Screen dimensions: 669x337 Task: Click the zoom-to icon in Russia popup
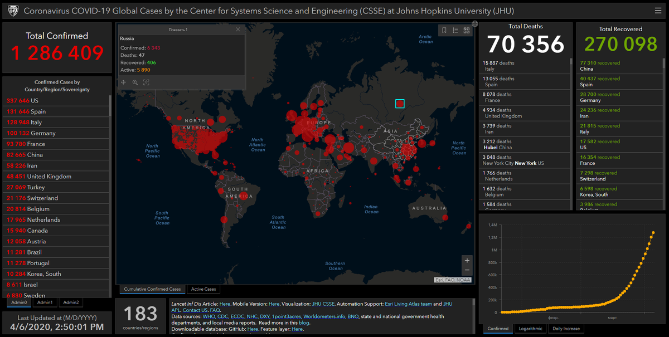point(135,82)
